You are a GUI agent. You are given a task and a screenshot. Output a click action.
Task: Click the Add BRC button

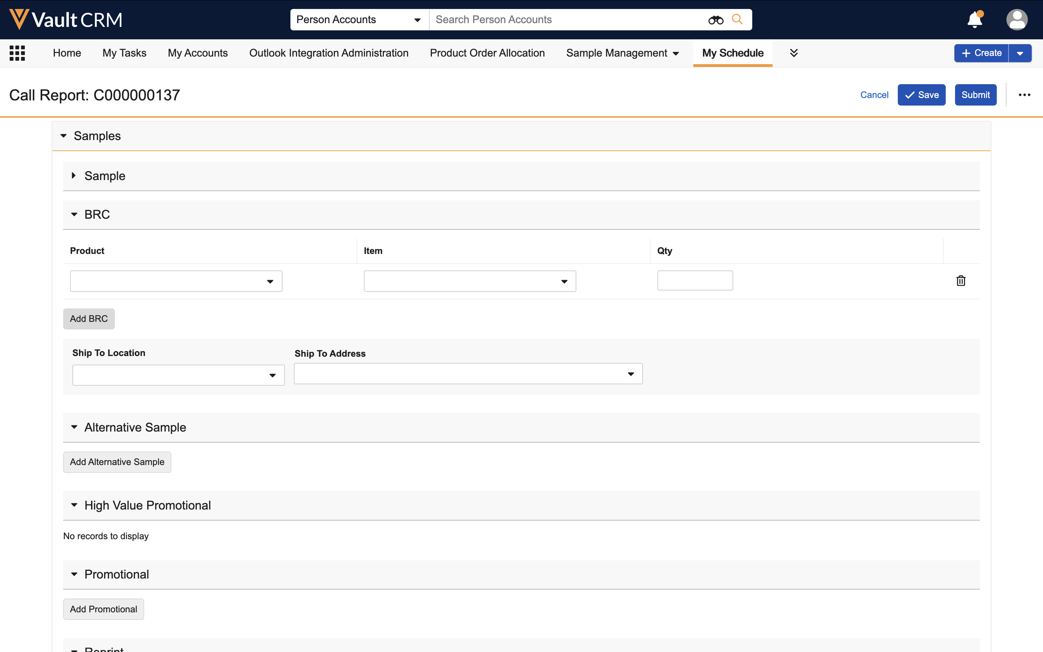click(89, 319)
